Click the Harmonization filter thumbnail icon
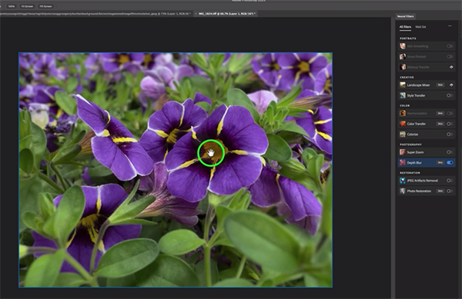 point(403,113)
